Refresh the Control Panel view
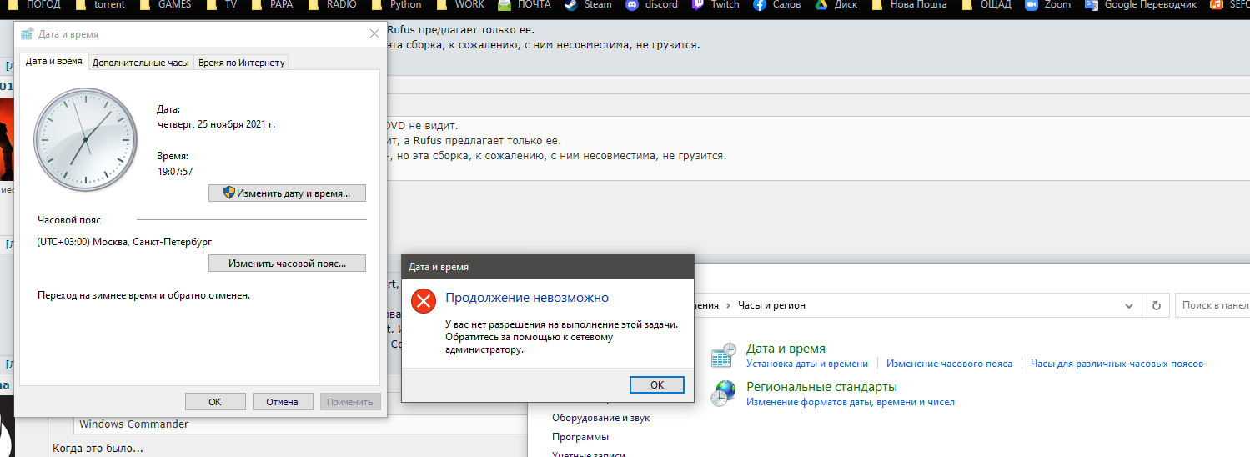Screen dimensions: 1250x457 point(1156,305)
